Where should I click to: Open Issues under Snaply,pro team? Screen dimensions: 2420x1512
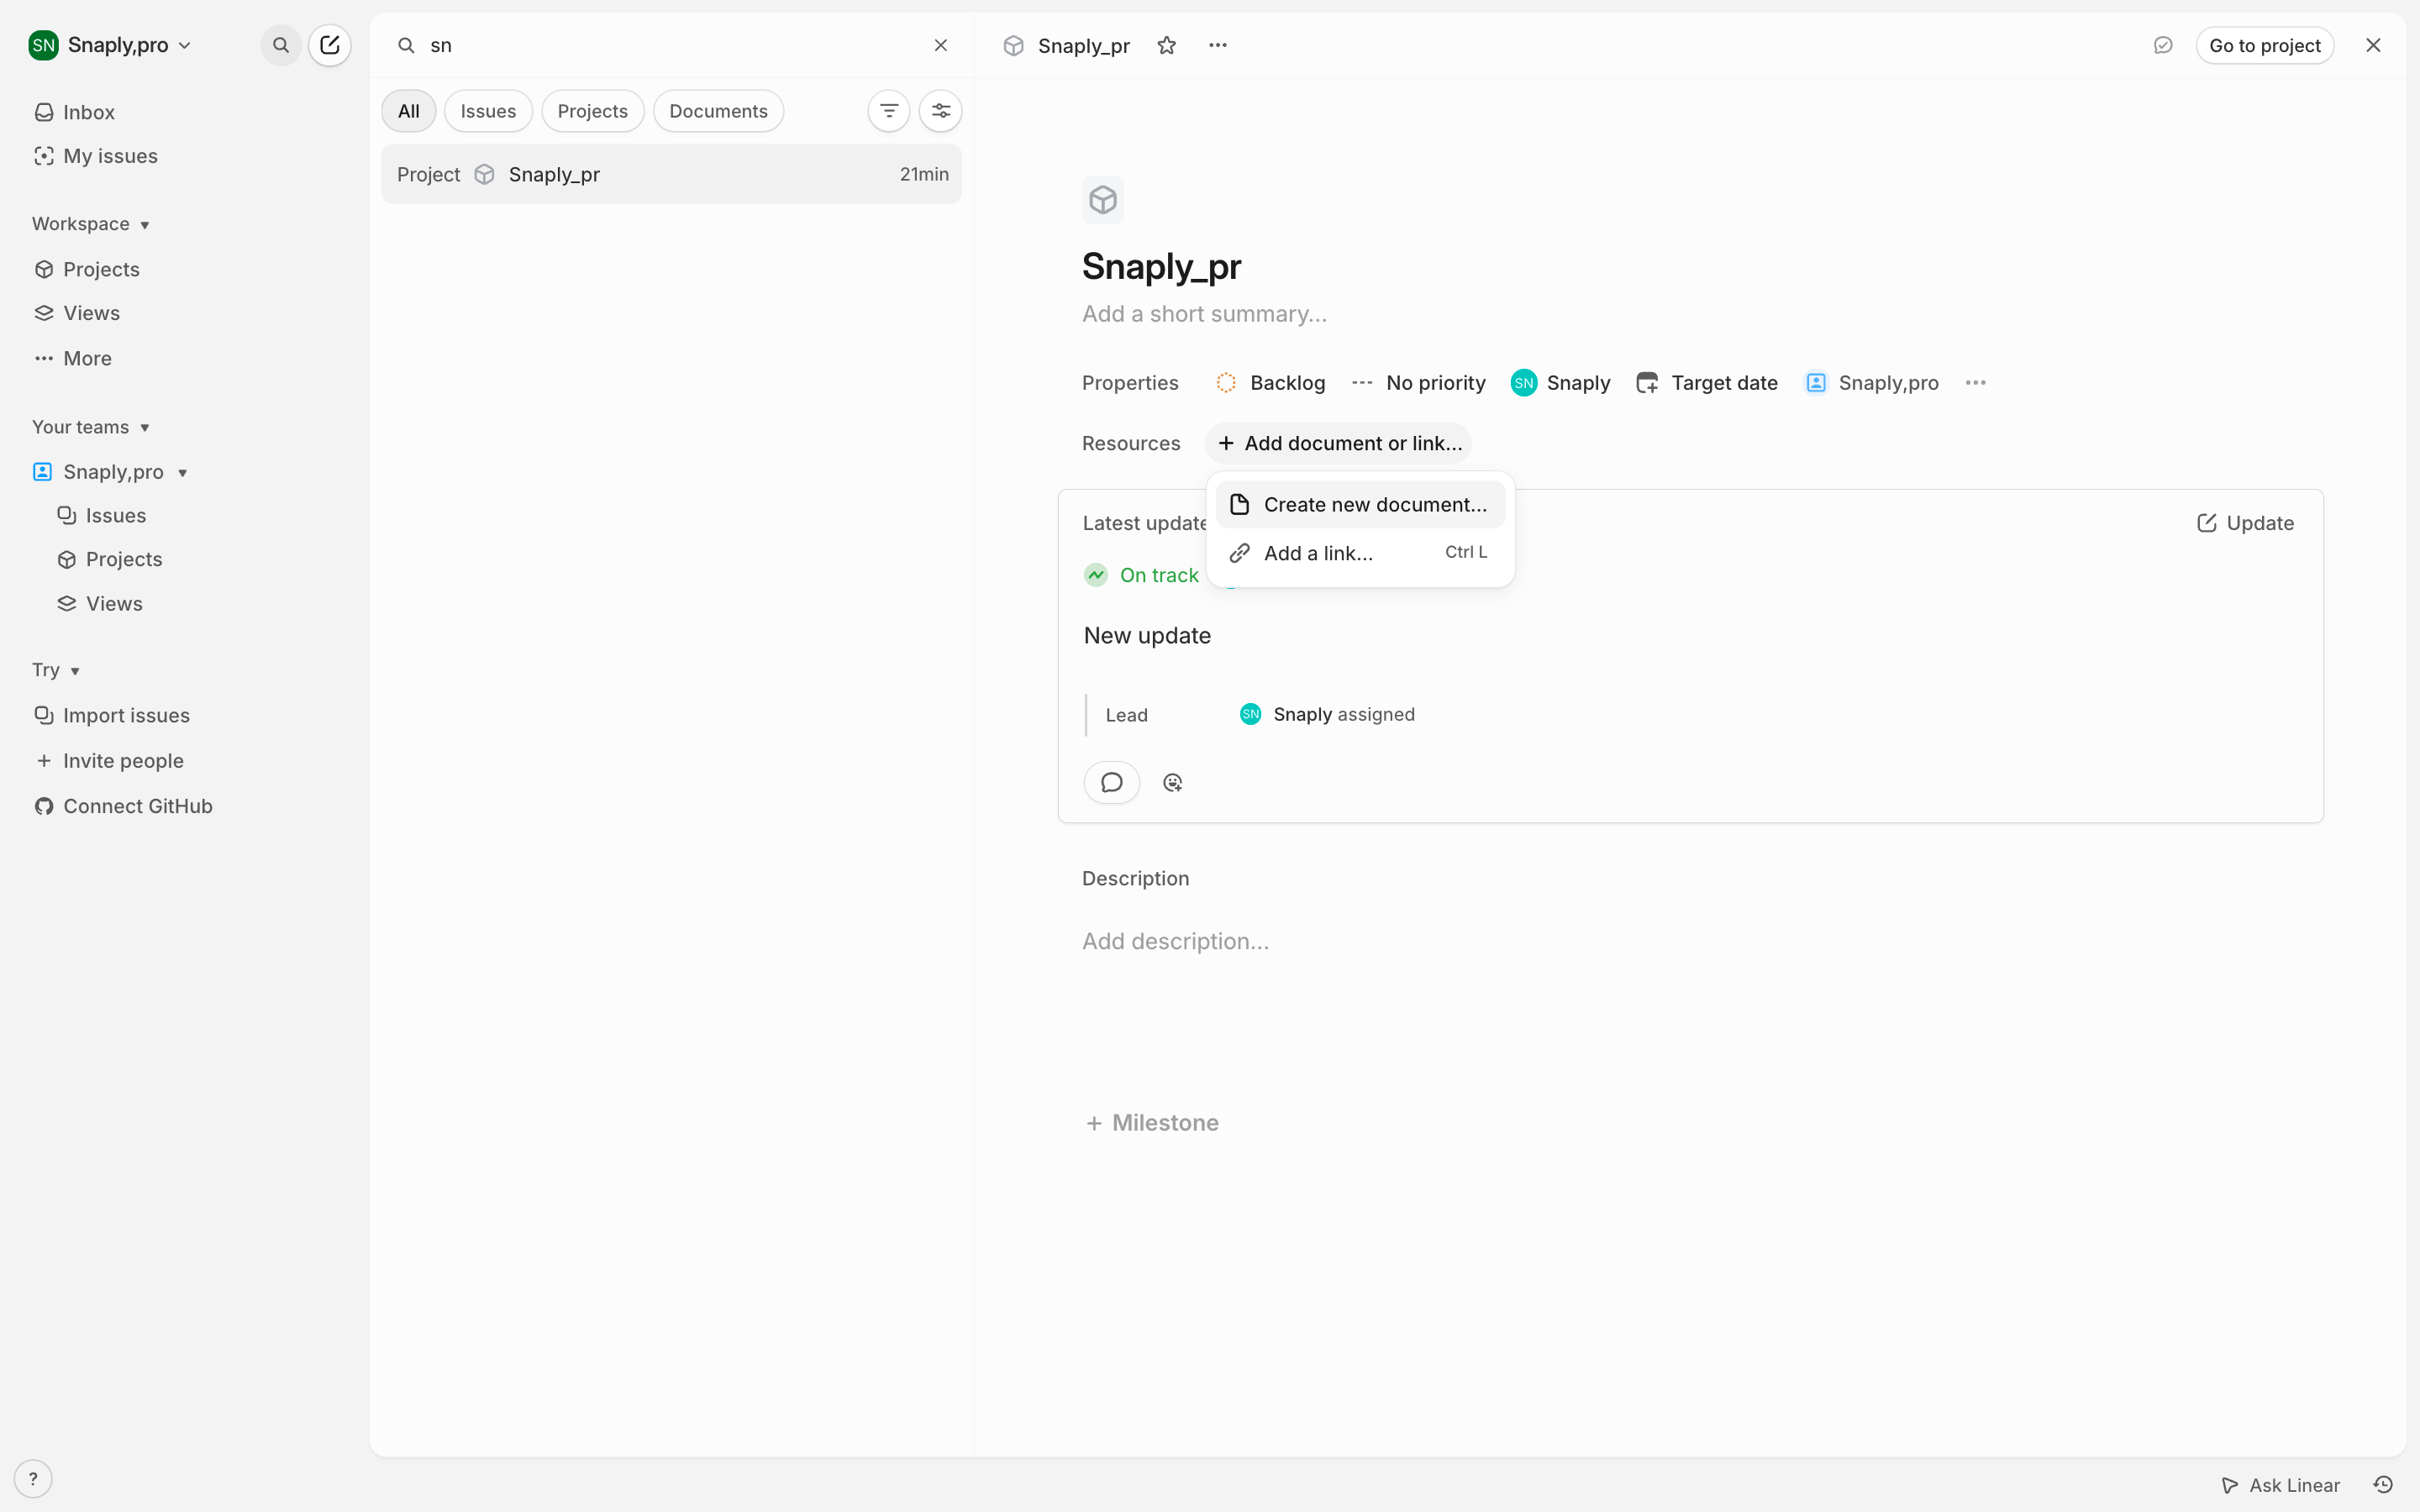point(102,515)
